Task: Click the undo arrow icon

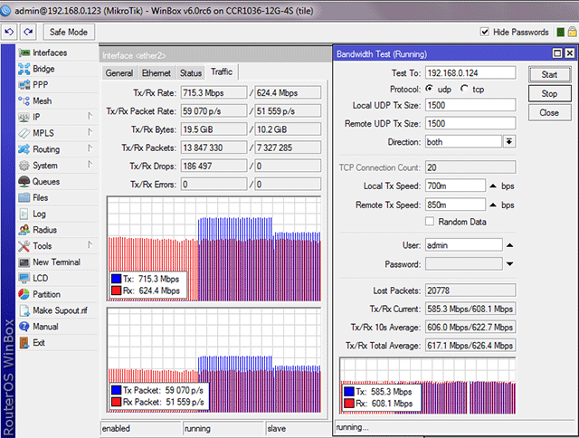Action: point(9,32)
